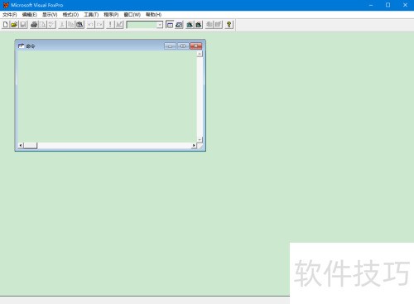
Task: Launch the Report wizard toolbar icon
Action: coord(199,25)
